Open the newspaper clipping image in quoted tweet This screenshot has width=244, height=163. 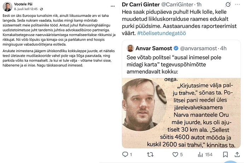(x=181, y=113)
